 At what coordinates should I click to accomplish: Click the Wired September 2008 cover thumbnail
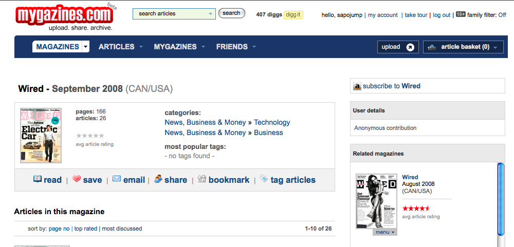pos(41,135)
